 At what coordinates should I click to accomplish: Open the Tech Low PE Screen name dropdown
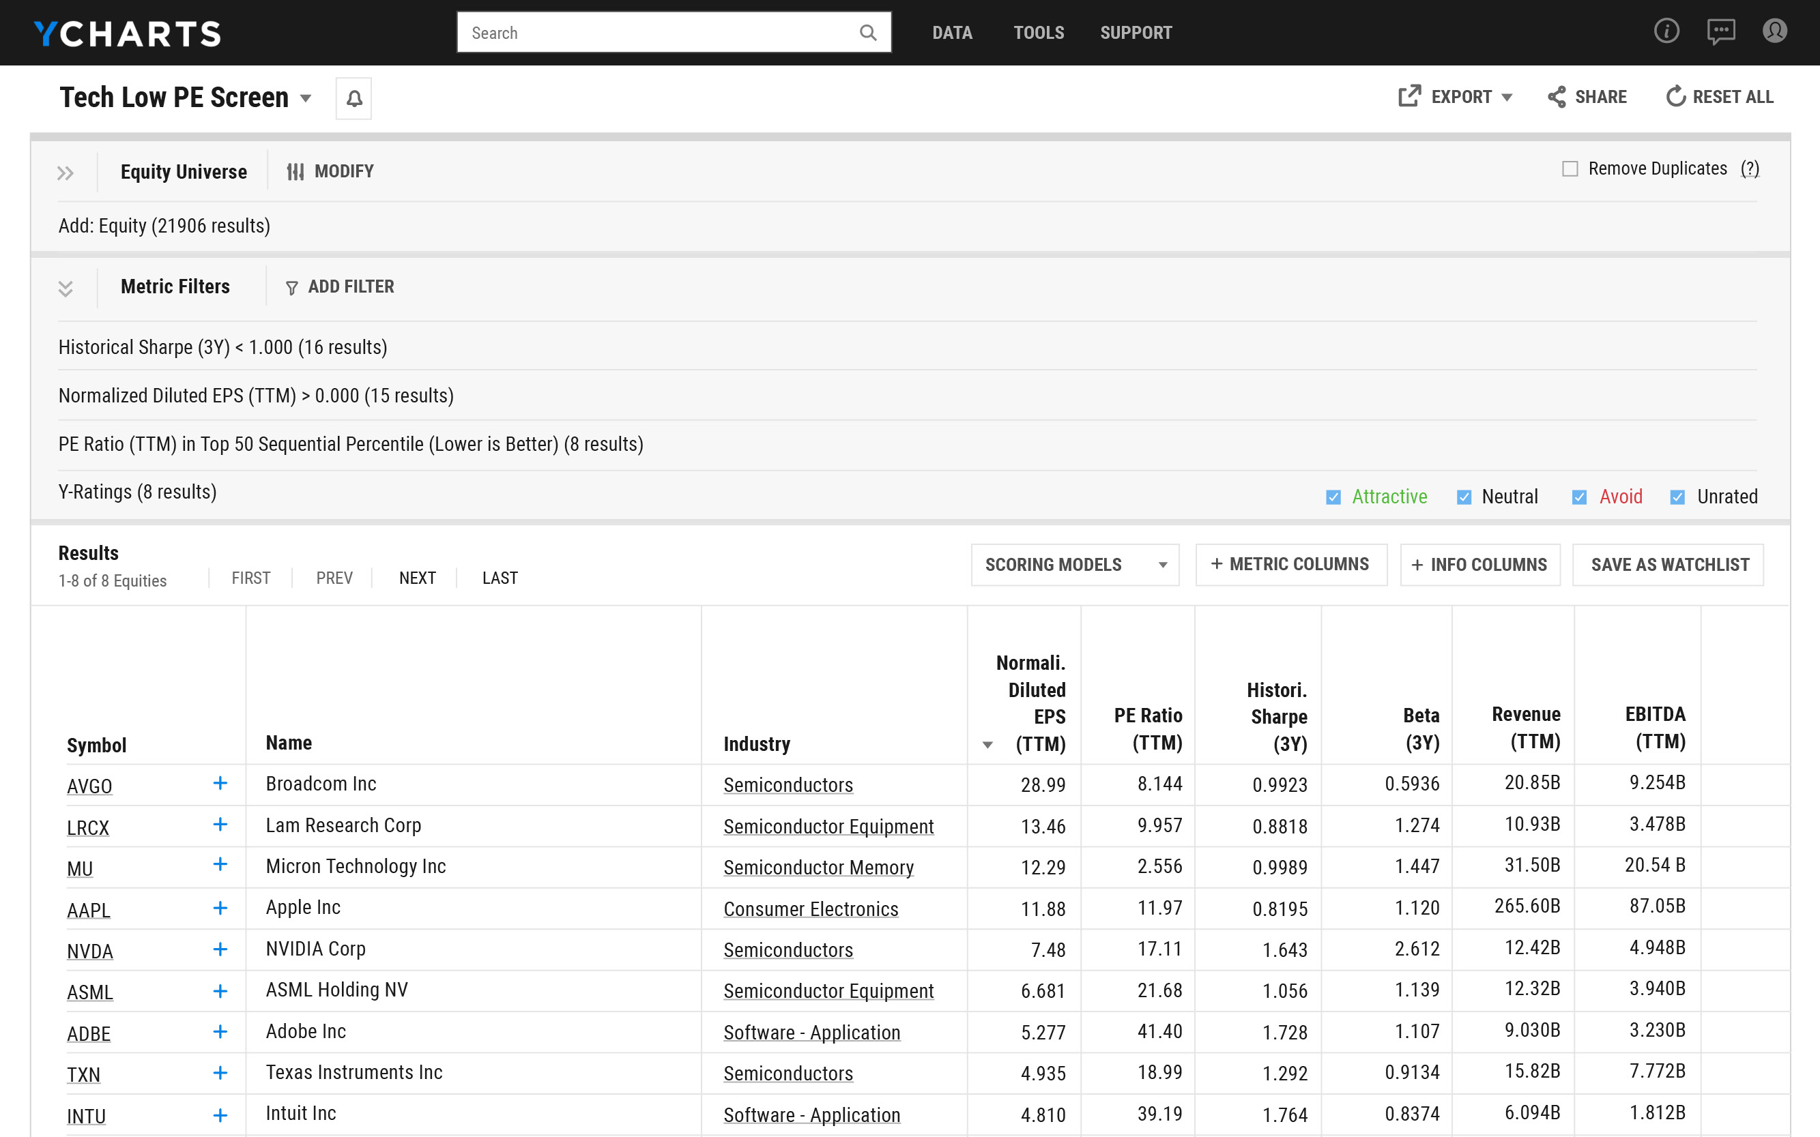[306, 98]
